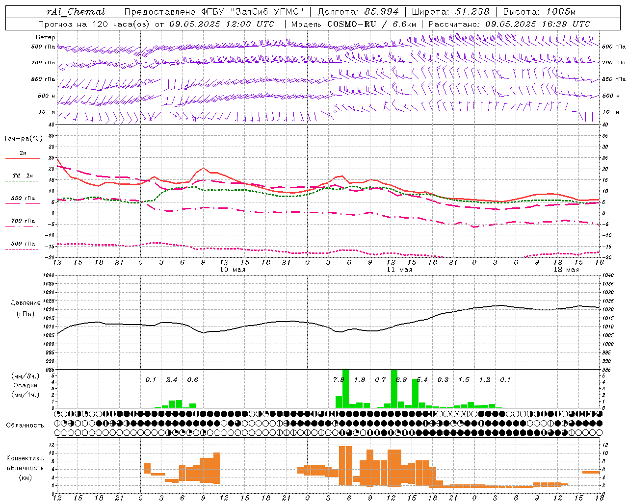Click the 3-hour precipitation value 1.2
The height and width of the screenshot is (502, 628).
click(485, 379)
